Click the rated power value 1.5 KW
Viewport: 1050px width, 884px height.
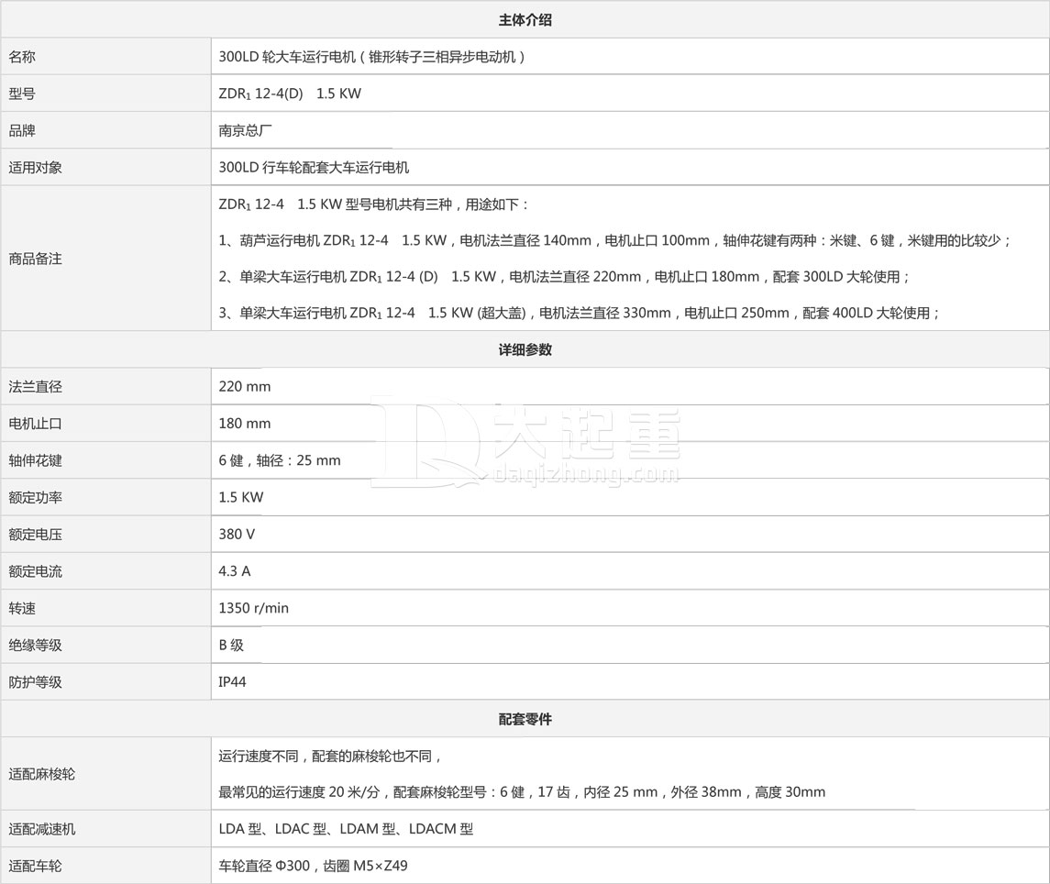(x=241, y=498)
